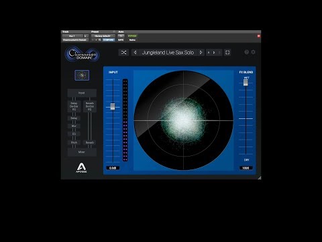Edit the FX blend value field
322x242 pixels.
click(246, 168)
